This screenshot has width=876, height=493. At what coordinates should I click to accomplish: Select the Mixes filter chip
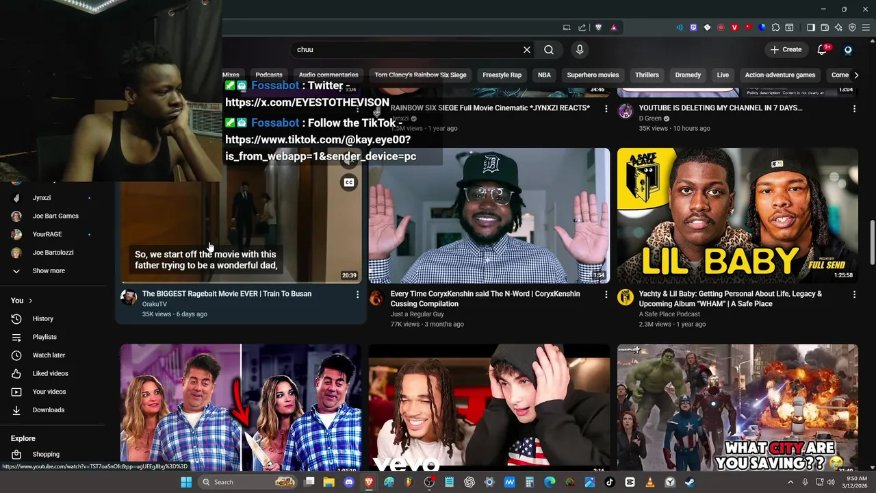click(231, 75)
